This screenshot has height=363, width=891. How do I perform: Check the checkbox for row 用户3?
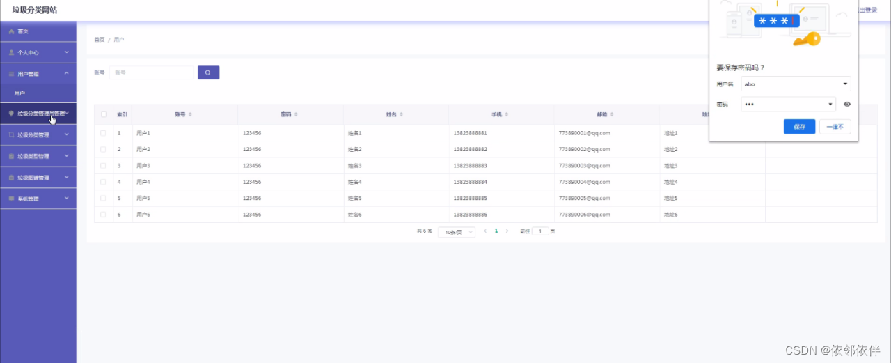tap(104, 166)
